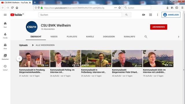Open the Firefox hamburger menu
This screenshot has height=104, width=185.
click(x=182, y=8)
